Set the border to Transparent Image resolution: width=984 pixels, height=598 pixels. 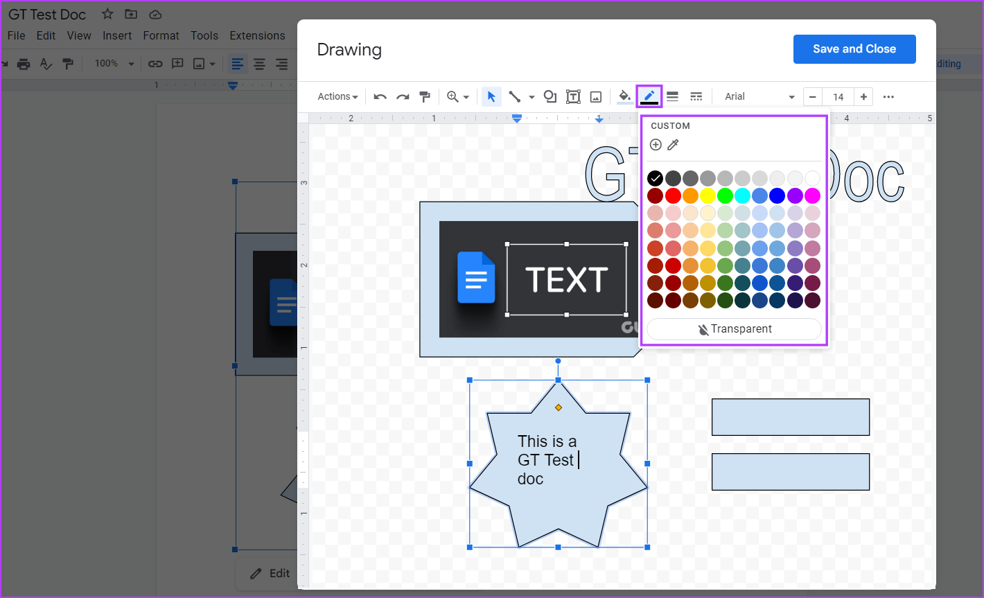tap(734, 328)
